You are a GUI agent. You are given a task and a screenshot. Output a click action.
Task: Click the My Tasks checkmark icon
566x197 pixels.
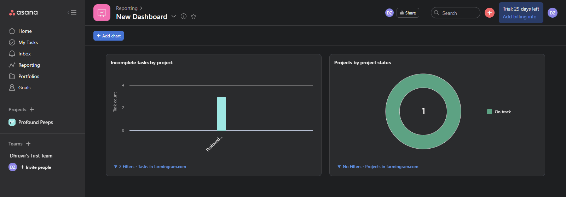click(12, 42)
